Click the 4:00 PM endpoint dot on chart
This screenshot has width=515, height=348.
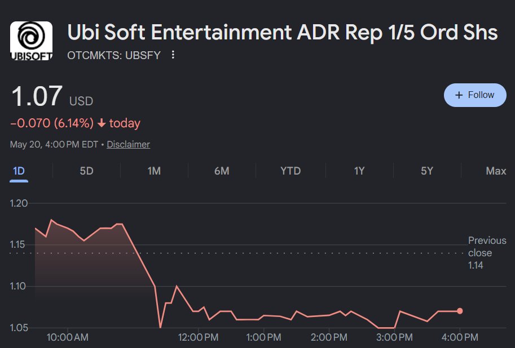pos(460,311)
